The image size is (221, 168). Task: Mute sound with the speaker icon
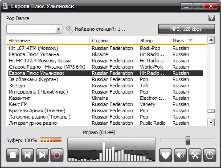click(180, 155)
